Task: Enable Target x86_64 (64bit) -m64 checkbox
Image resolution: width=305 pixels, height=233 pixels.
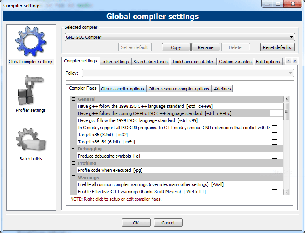Action: pyautogui.click(x=274, y=142)
